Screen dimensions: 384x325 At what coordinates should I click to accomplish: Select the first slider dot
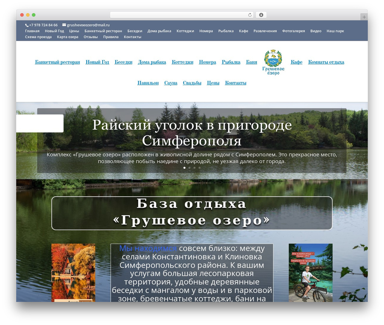pos(184,168)
